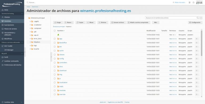Go to Dominios in the sidebar

(x=7, y=21)
